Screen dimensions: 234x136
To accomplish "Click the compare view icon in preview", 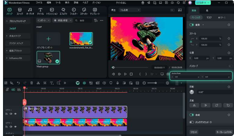I will (x=172, y=10).
